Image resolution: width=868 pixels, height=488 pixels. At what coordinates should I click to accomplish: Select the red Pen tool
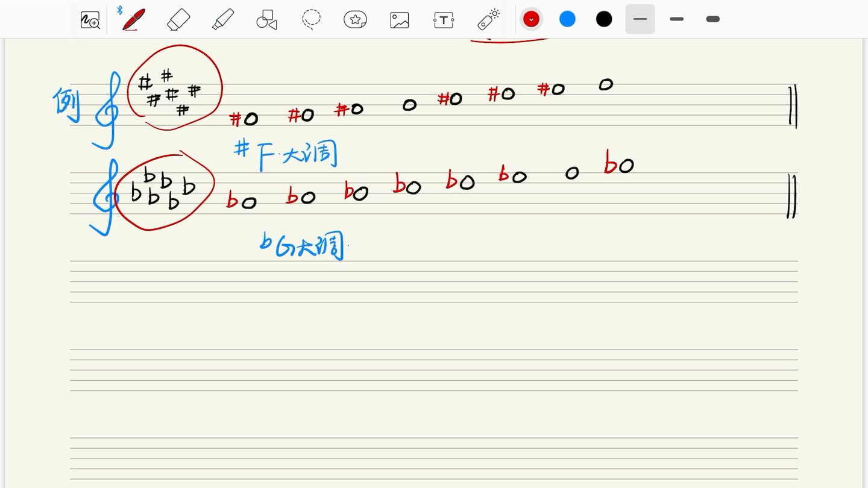(x=133, y=19)
